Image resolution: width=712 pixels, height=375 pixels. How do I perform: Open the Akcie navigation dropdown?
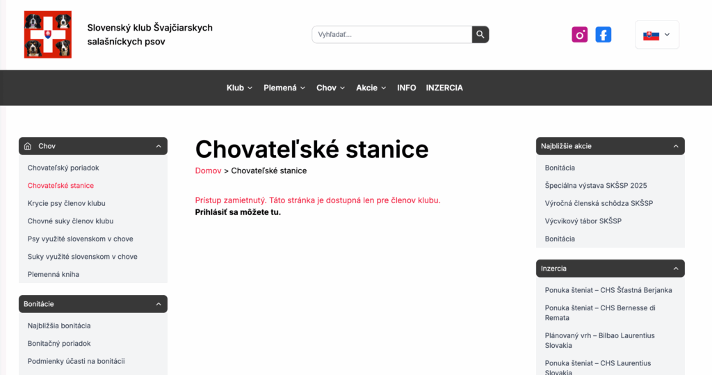tap(371, 88)
